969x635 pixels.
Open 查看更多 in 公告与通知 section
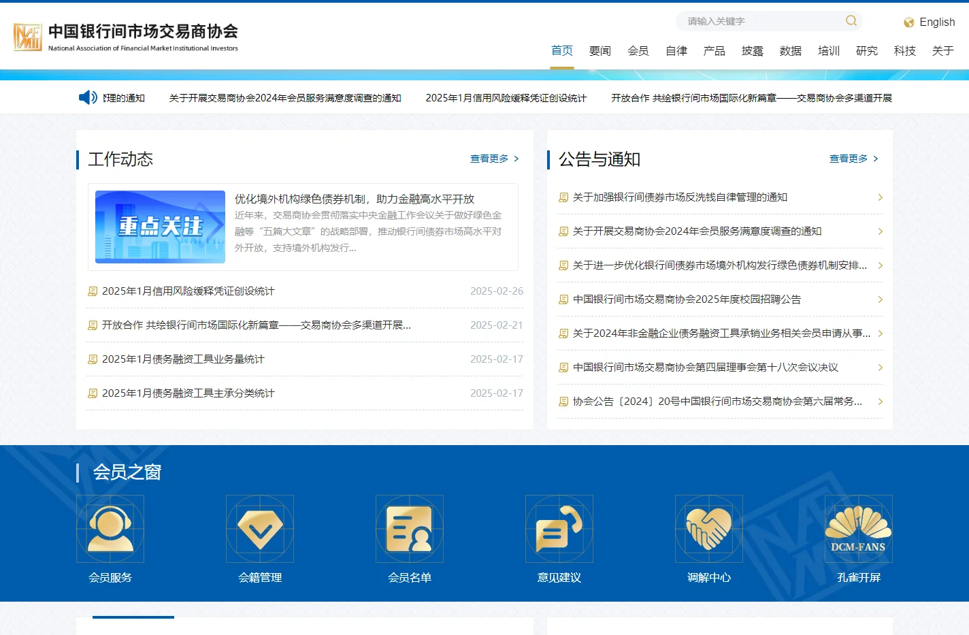coord(854,159)
